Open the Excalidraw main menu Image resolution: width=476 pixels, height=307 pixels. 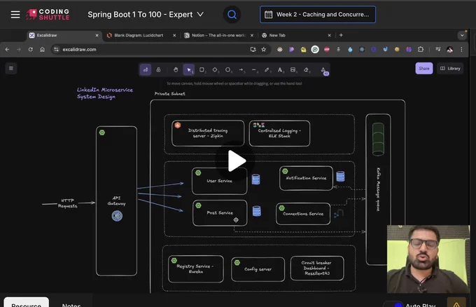coord(11,69)
